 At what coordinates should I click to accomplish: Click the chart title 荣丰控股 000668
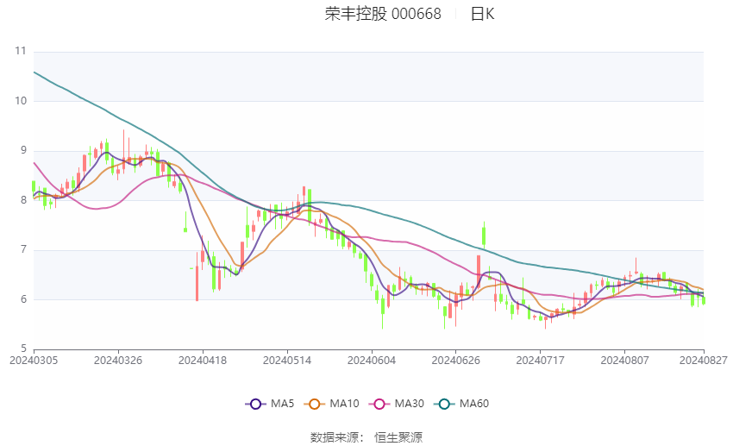[x=383, y=14]
